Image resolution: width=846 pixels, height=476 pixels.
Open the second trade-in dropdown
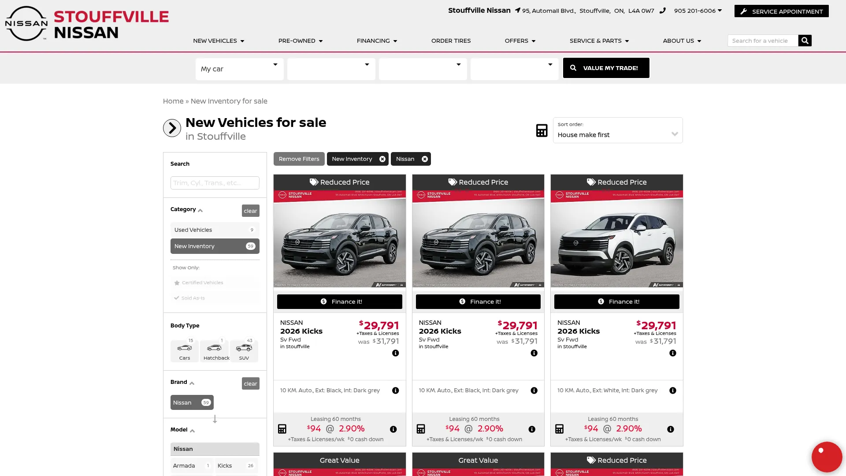(331, 69)
